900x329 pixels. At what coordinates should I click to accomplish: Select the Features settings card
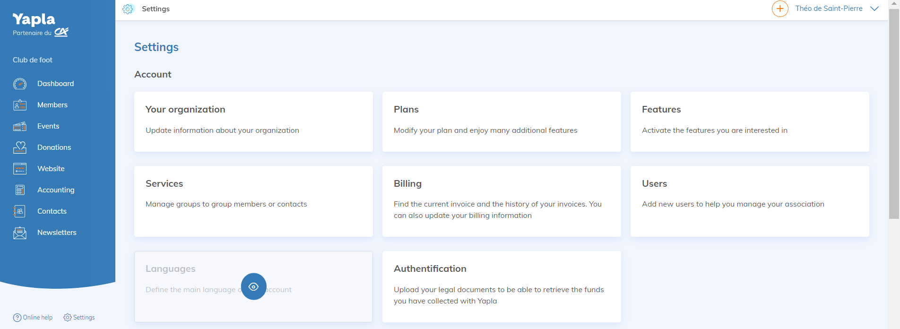(750, 121)
